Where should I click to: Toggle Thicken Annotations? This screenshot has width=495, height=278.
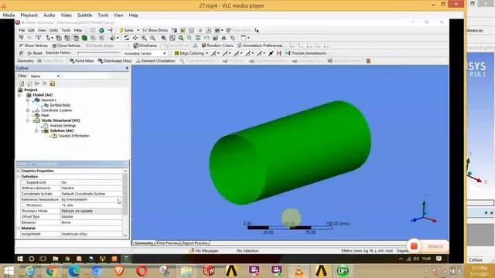tap(306, 53)
